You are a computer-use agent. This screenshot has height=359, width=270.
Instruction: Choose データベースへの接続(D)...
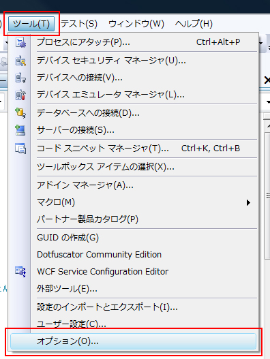tap(134, 113)
